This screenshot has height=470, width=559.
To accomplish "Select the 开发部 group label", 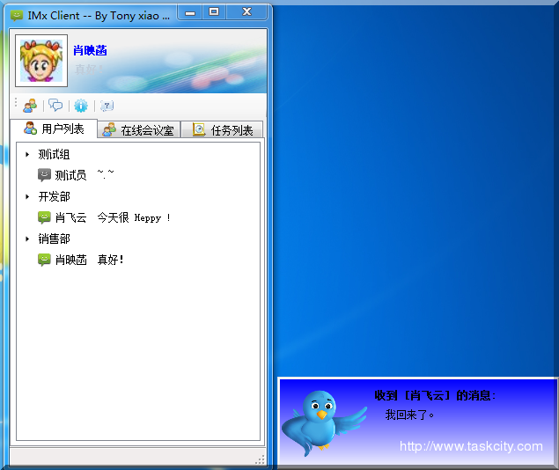I will (55, 196).
